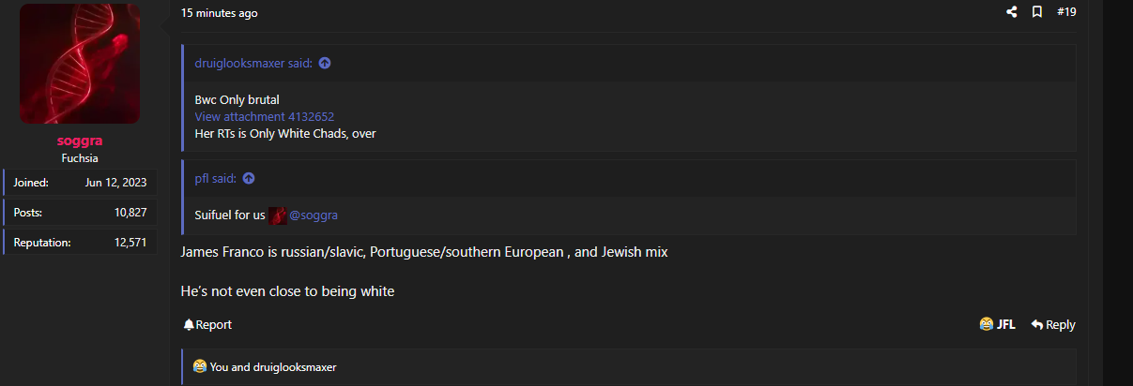Click the JFL laughing emoji reaction

click(x=987, y=324)
